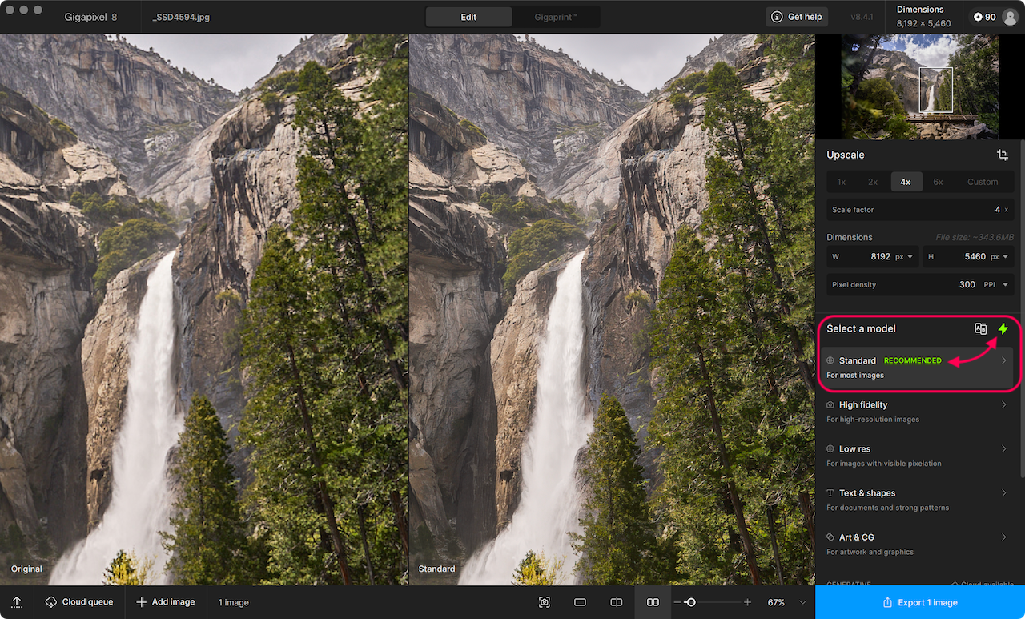Switch to single view layout
1025x619 pixels.
pyautogui.click(x=581, y=602)
